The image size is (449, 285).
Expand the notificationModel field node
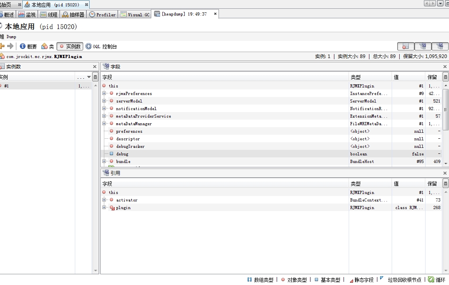pyautogui.click(x=104, y=109)
